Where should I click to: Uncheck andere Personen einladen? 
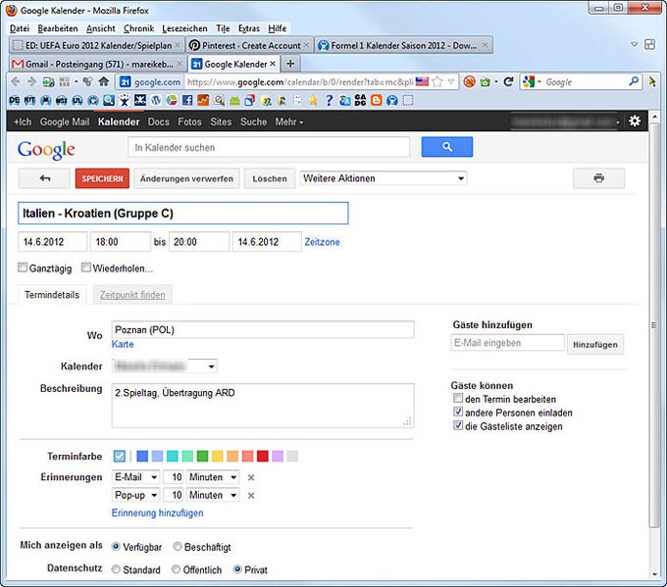pos(458,412)
